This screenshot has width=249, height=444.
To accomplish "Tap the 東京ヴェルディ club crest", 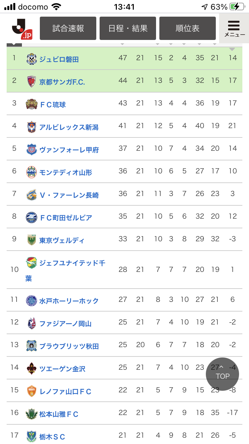I will [32, 240].
